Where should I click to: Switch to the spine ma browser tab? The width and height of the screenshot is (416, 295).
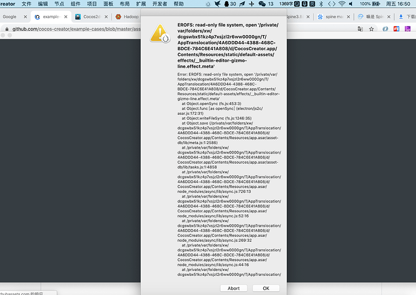click(334, 17)
